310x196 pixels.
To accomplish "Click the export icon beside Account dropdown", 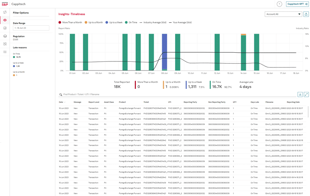I will [306, 14].
